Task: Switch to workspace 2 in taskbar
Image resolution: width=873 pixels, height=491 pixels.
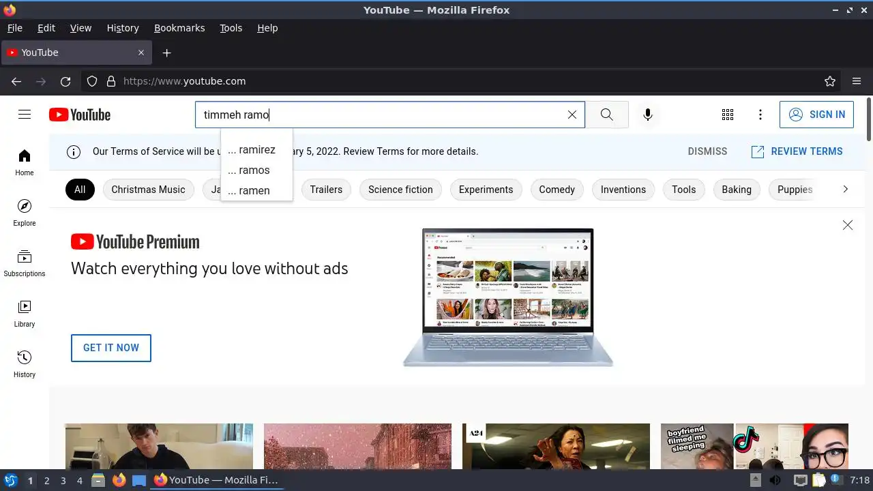Action: coord(46,480)
